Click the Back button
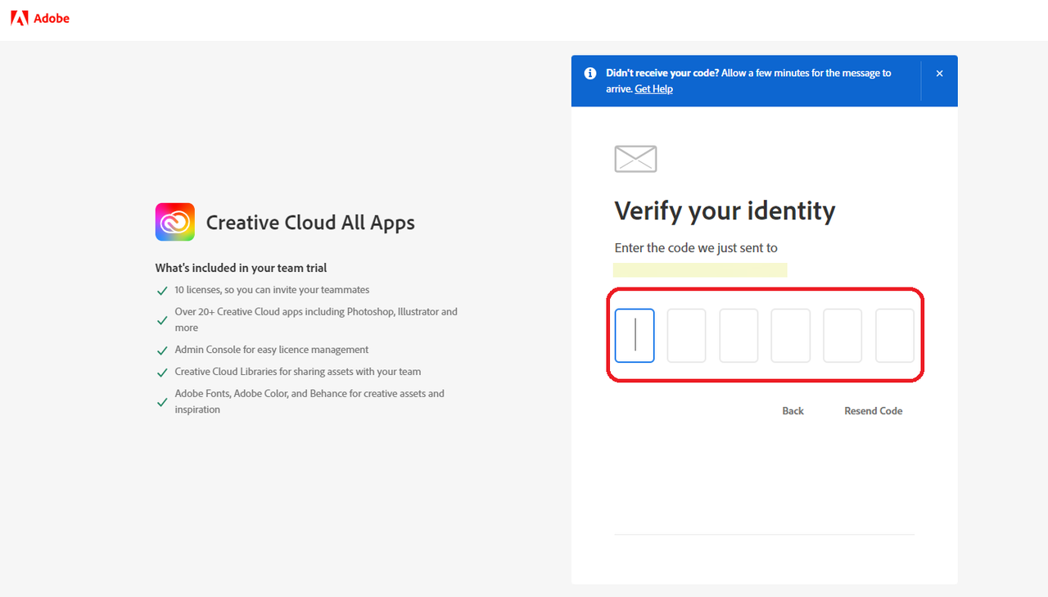Image resolution: width=1048 pixels, height=597 pixels. [x=793, y=411]
